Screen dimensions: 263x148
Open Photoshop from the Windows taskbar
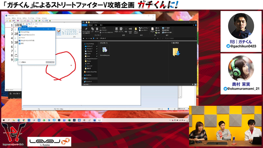[x=59, y=120]
